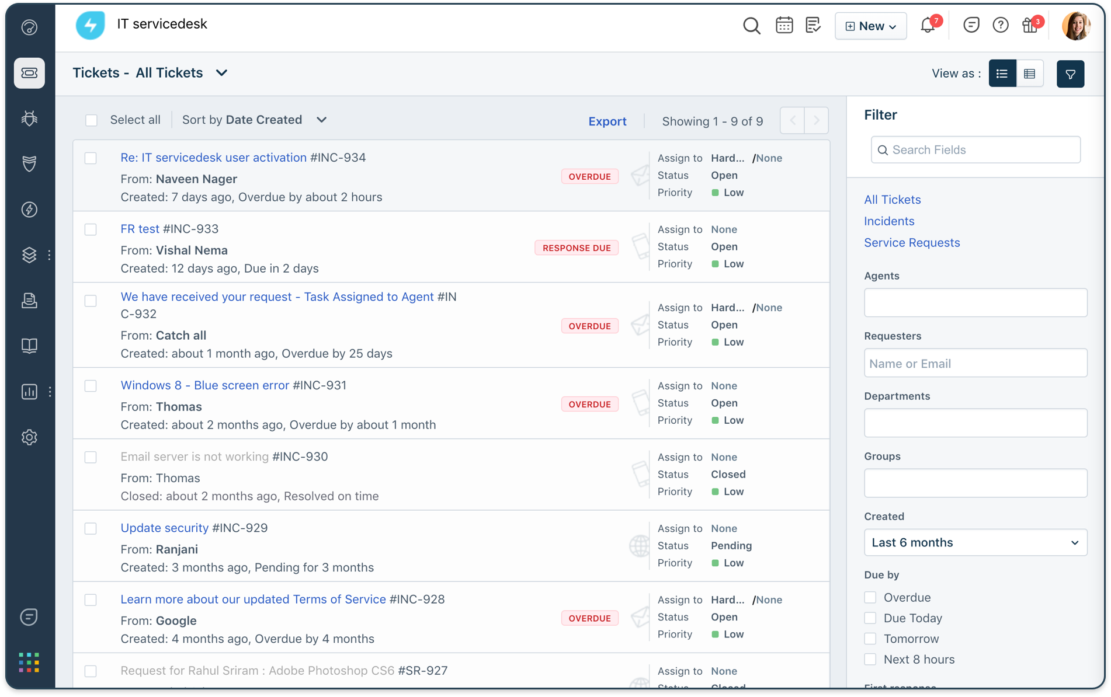The image size is (1111, 697).
Task: Change the Created filter from Last 6 months
Action: tap(974, 542)
